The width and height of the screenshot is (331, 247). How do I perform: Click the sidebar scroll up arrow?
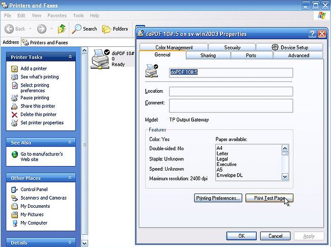85,50
